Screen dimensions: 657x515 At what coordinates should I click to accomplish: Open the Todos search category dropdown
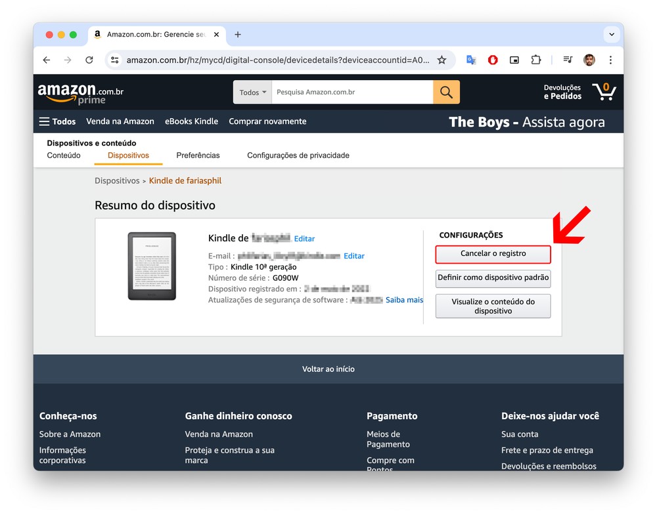tap(253, 92)
